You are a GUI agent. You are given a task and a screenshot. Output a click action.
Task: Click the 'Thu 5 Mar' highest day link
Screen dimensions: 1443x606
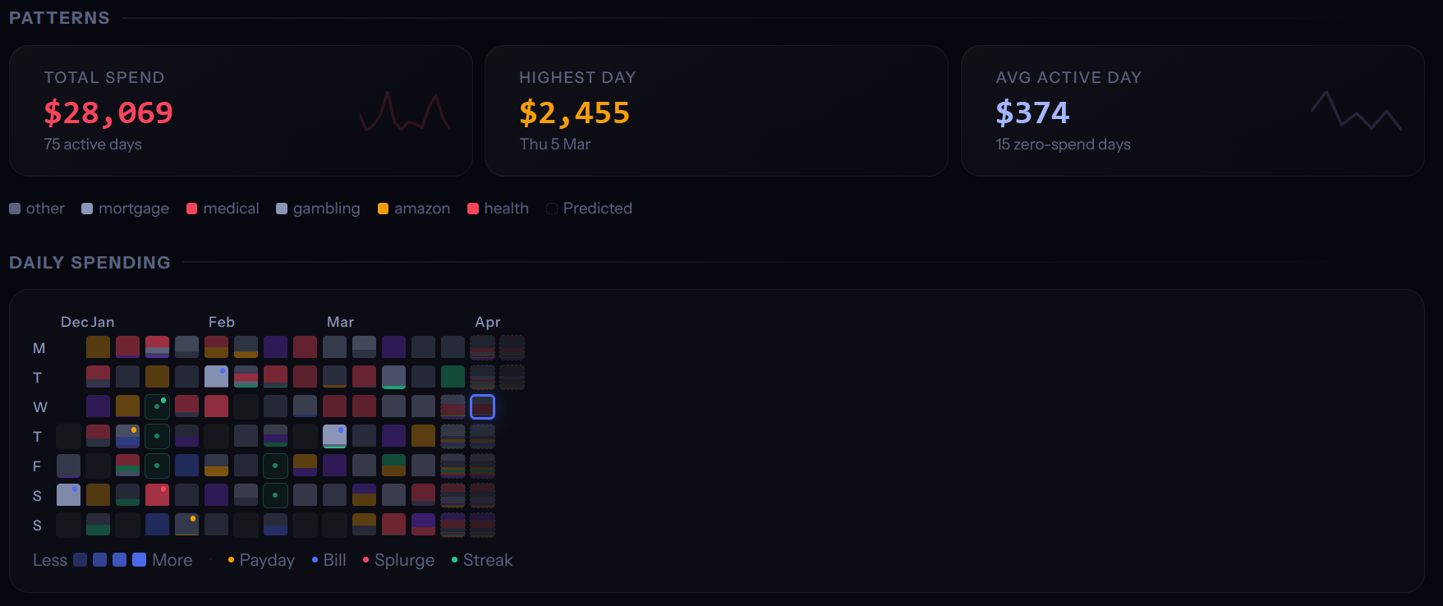[555, 144]
